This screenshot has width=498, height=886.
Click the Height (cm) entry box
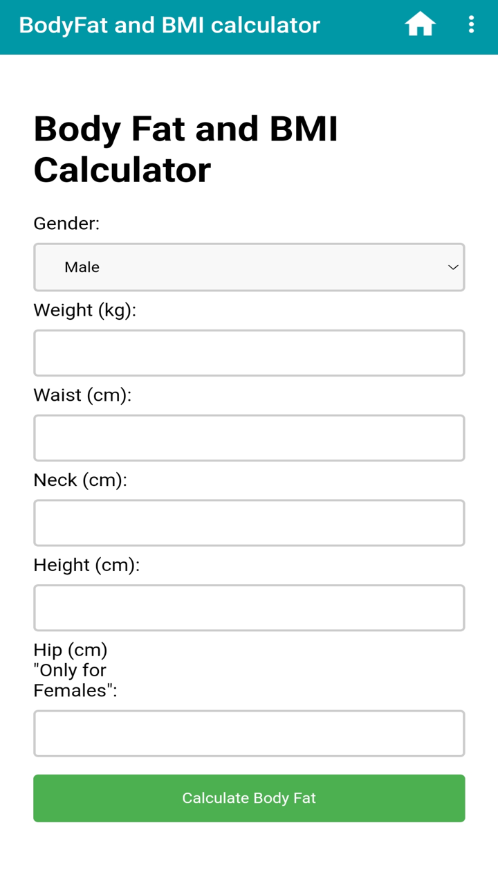(x=249, y=607)
